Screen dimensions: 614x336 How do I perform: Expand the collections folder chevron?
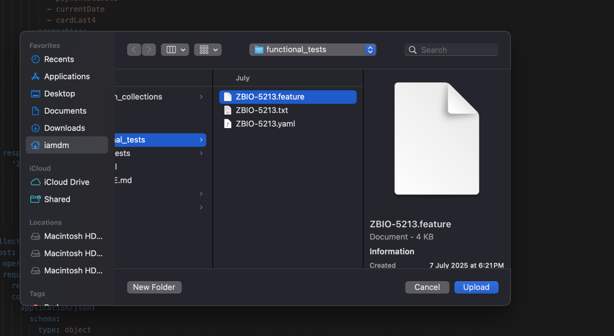click(201, 97)
